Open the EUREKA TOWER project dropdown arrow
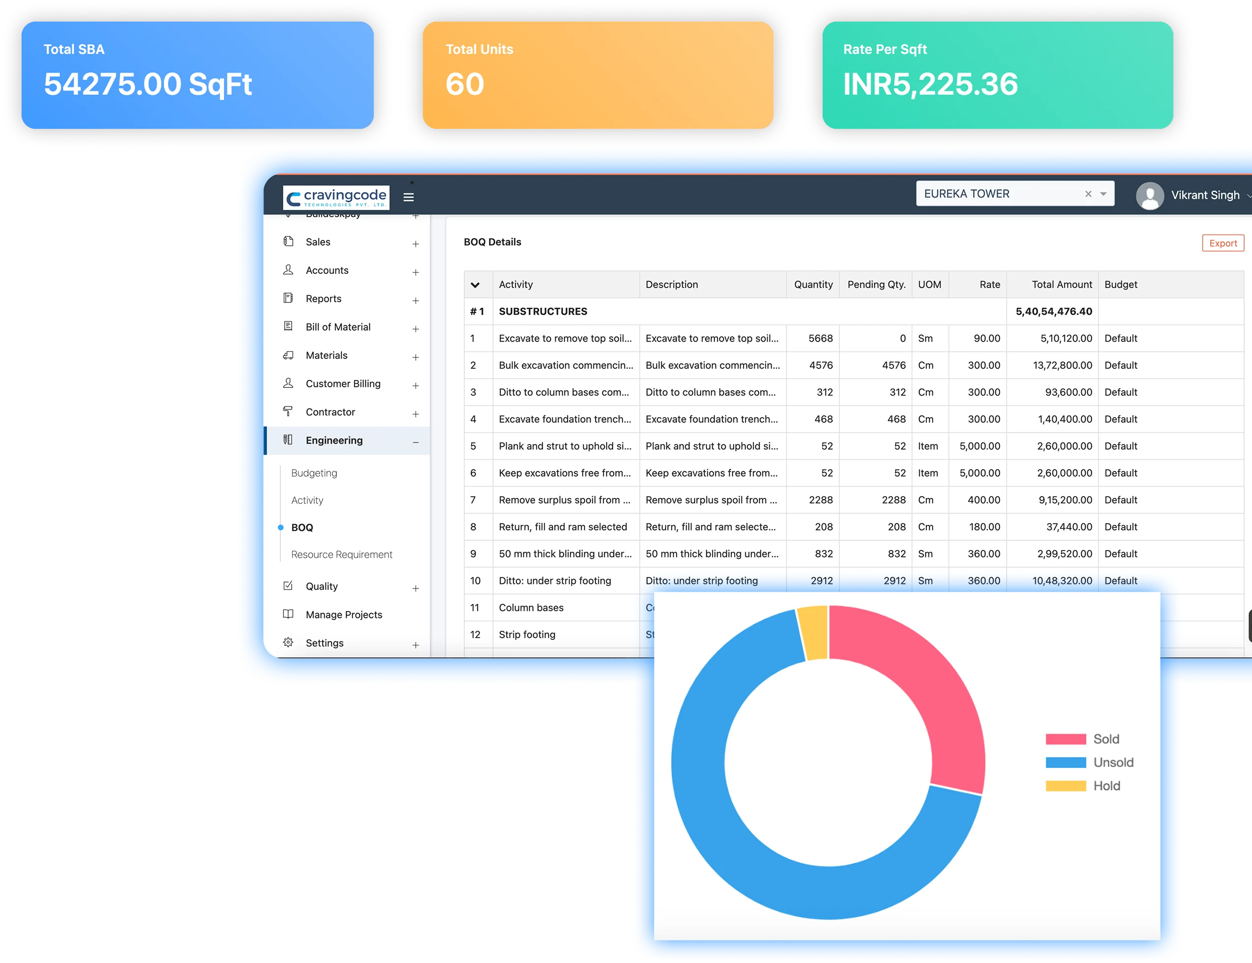Screen dimensions: 1252x963 coord(1103,194)
